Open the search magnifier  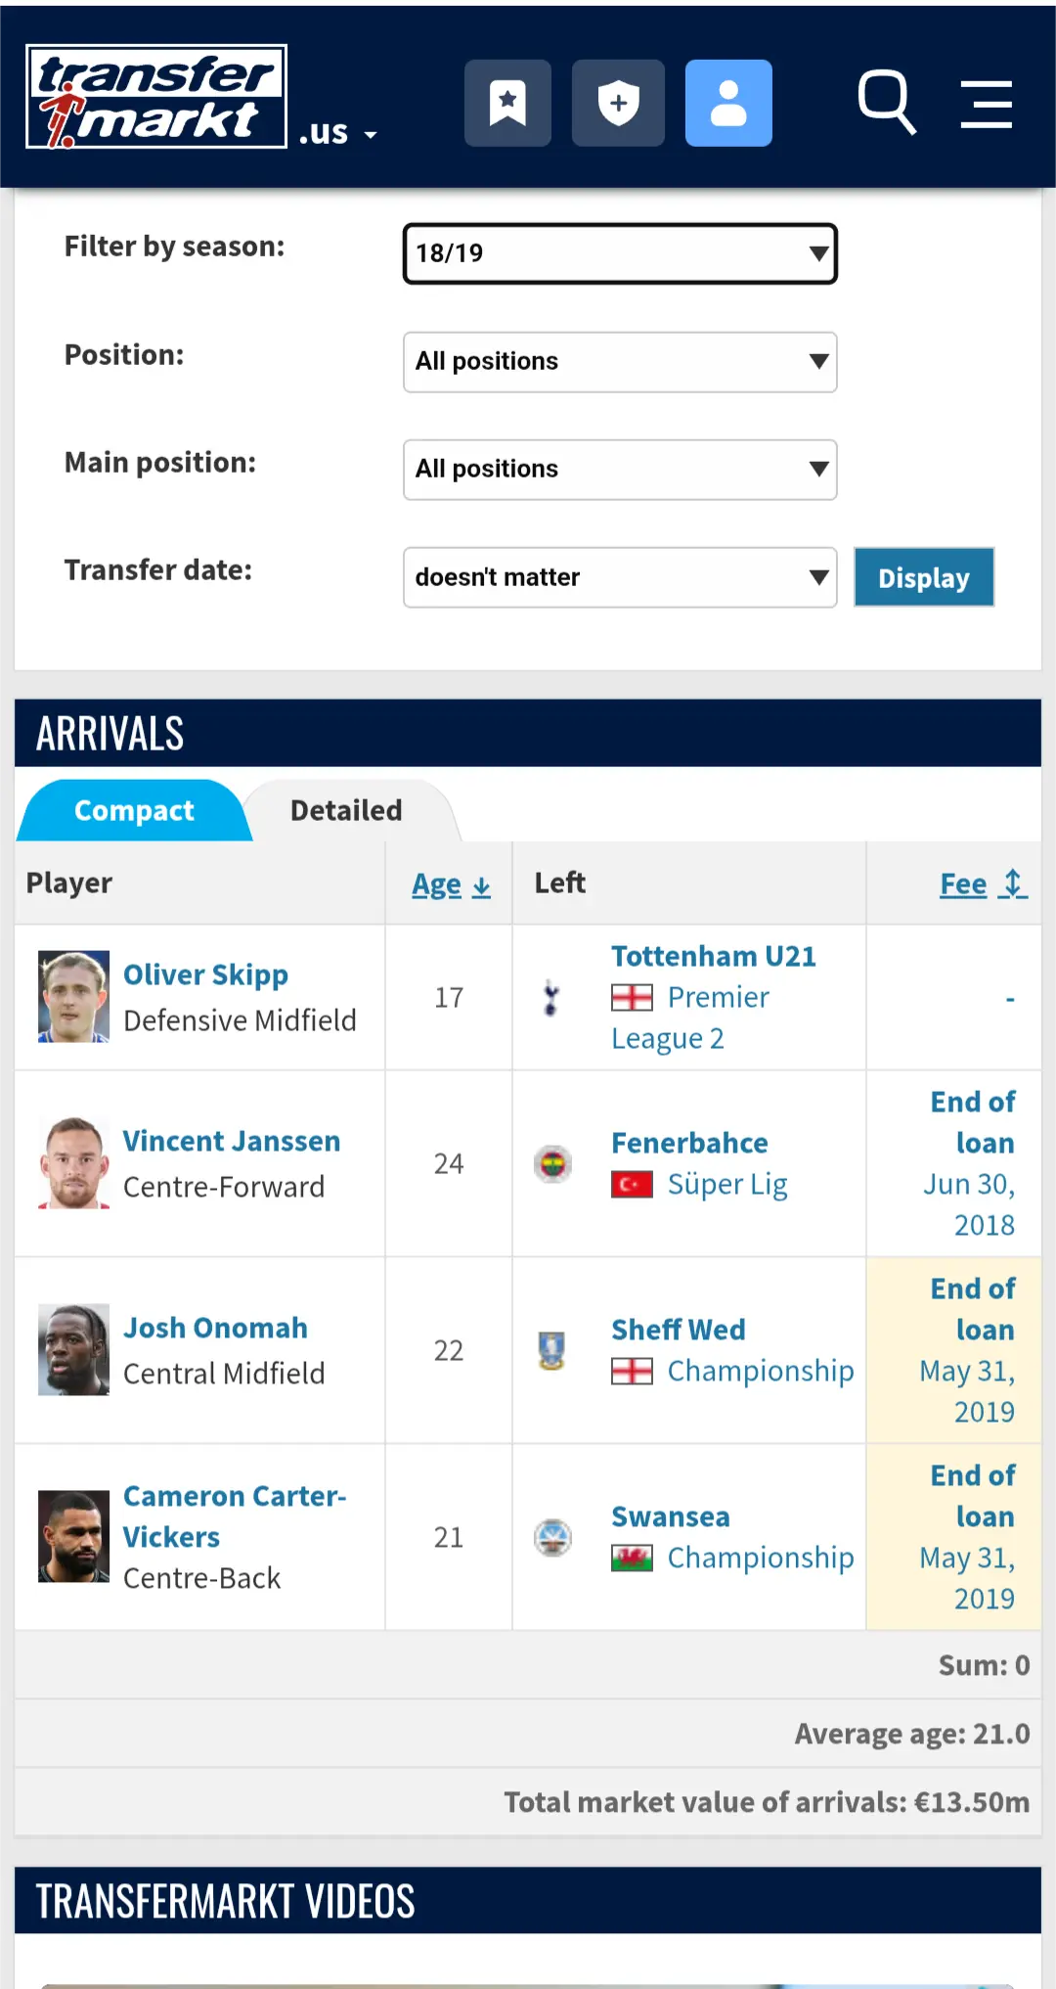point(887,102)
